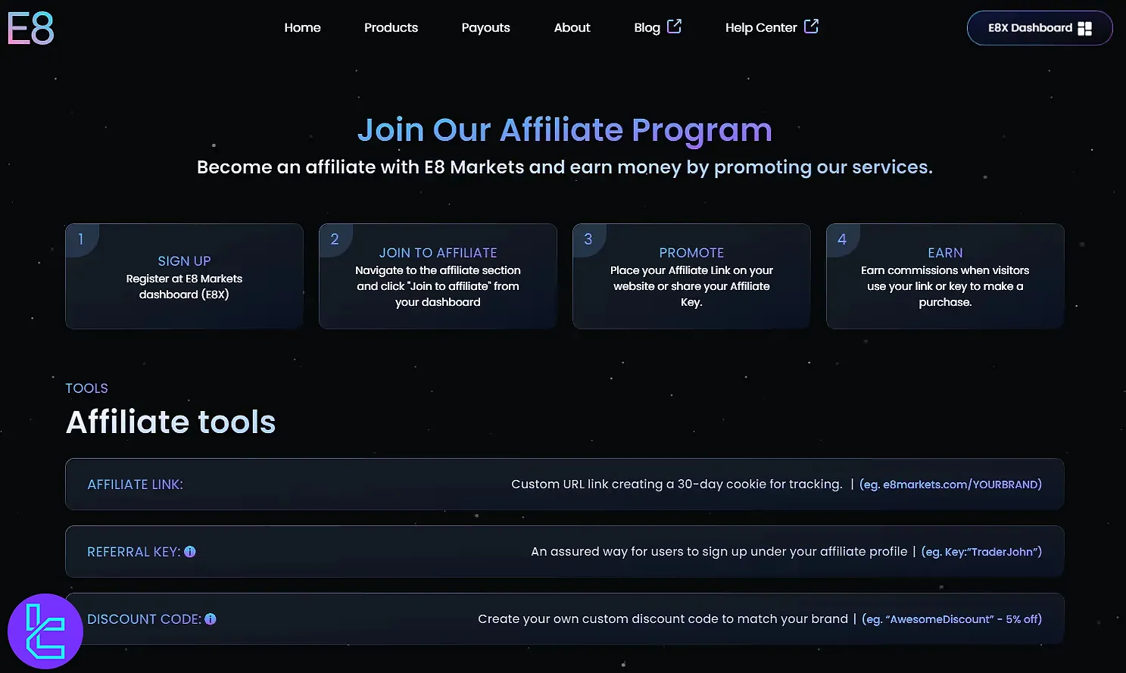Click the Join to Affiliate step card

point(438,276)
